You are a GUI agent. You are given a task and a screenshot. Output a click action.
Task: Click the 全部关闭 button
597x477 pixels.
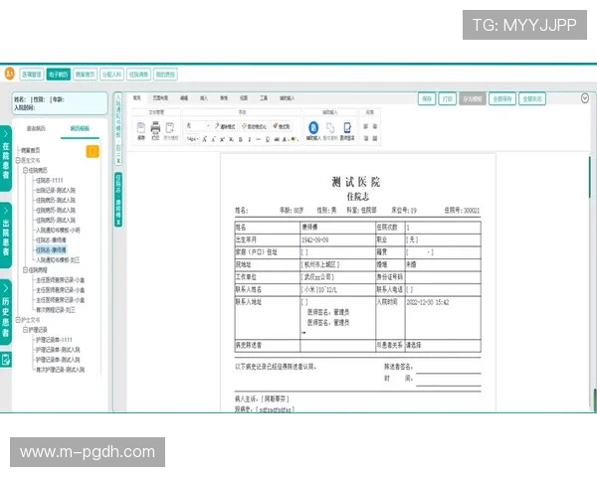tap(532, 99)
